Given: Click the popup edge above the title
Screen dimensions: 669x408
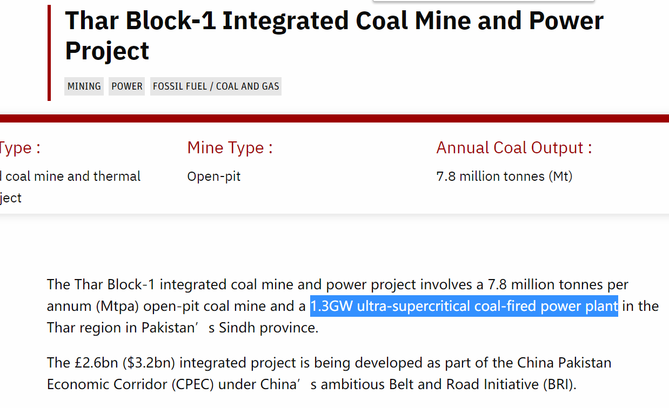Looking at the screenshot, I should [x=484, y=1].
